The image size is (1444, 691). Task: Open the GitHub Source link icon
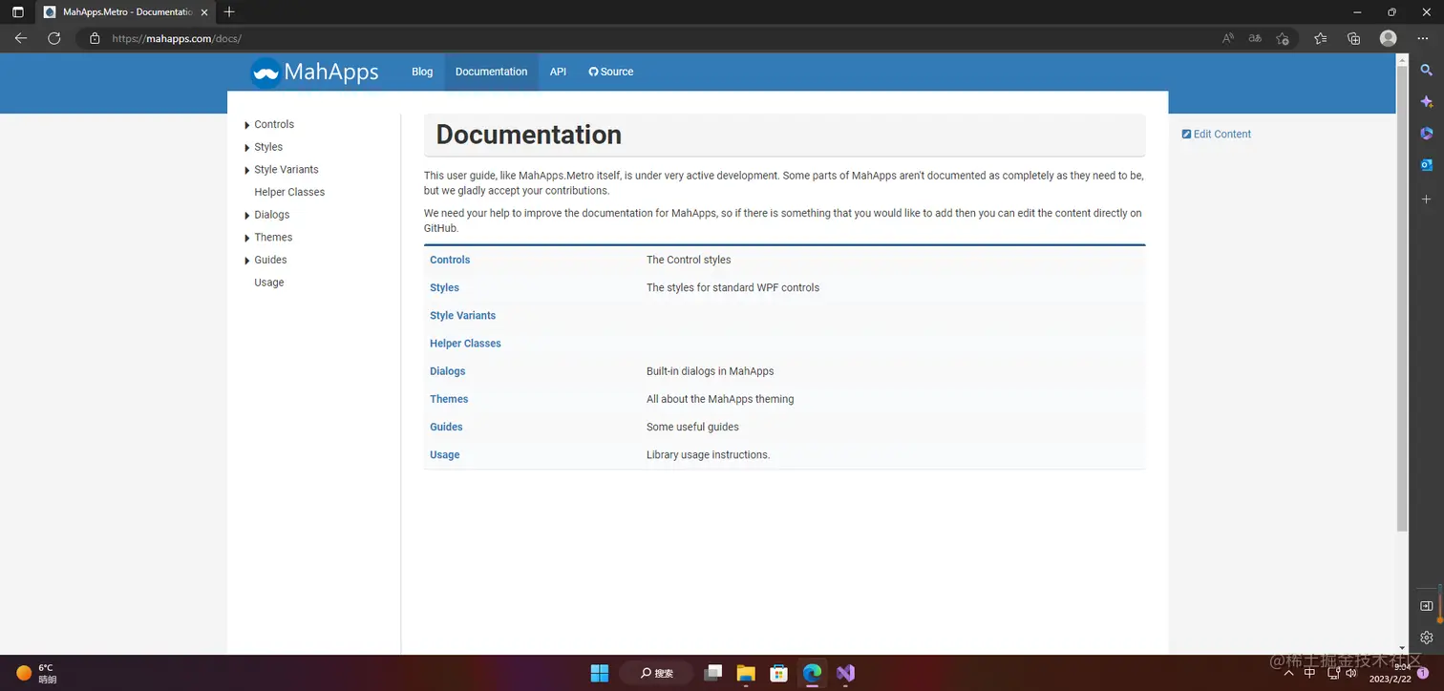[593, 72]
